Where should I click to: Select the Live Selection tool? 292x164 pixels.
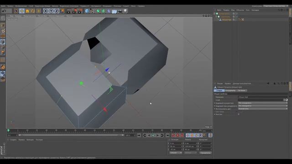[16, 11]
